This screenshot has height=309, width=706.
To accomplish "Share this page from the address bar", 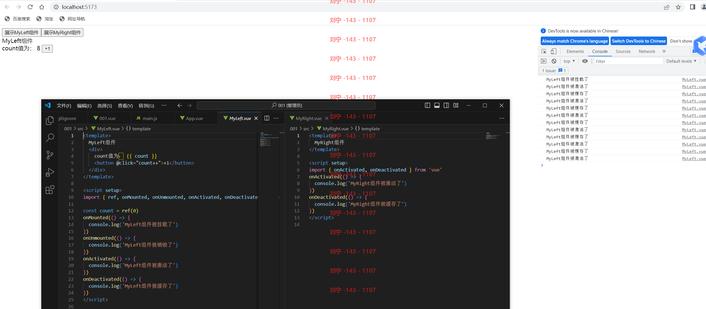I will tap(667, 7).
